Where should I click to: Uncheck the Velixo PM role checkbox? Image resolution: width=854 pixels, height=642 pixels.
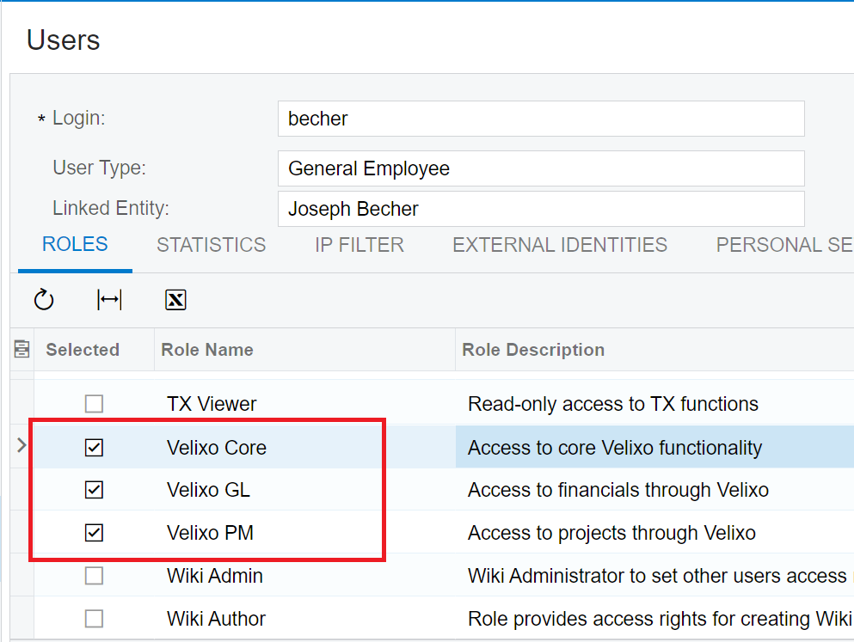click(95, 533)
